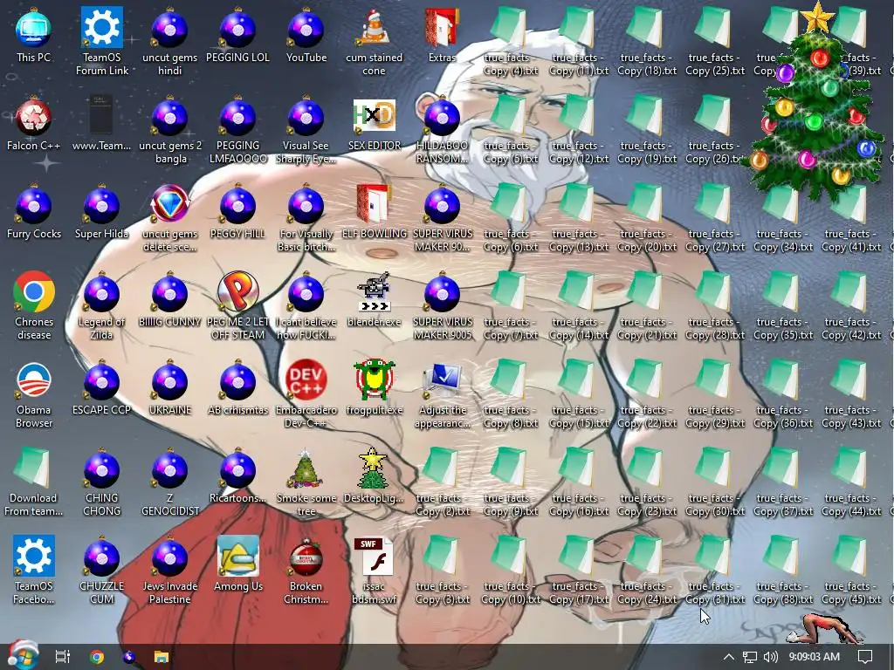
Task: Select the HILDABOO RANSOM... icon
Action: [x=442, y=130]
